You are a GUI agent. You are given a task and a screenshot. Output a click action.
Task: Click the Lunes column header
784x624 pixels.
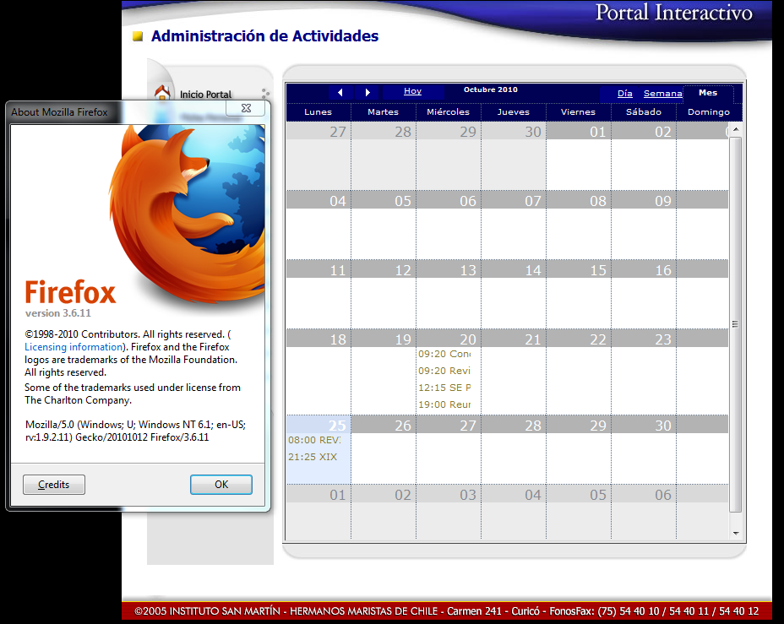click(318, 112)
